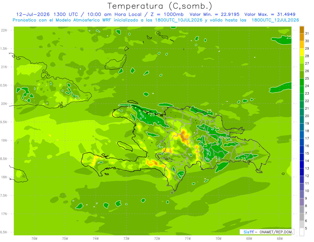Click the '8' legend value
Screen dimensions: 314x242
306,206
